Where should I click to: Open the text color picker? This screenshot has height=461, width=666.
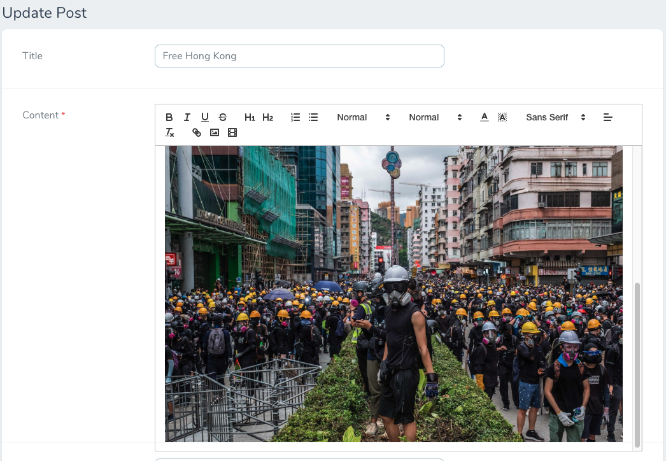coord(484,117)
